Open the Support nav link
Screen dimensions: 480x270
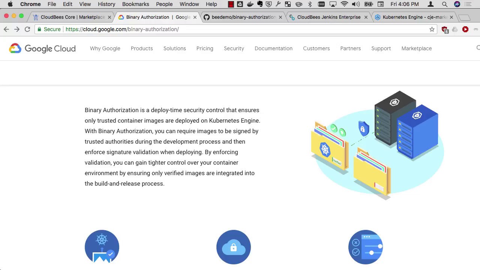point(381,48)
